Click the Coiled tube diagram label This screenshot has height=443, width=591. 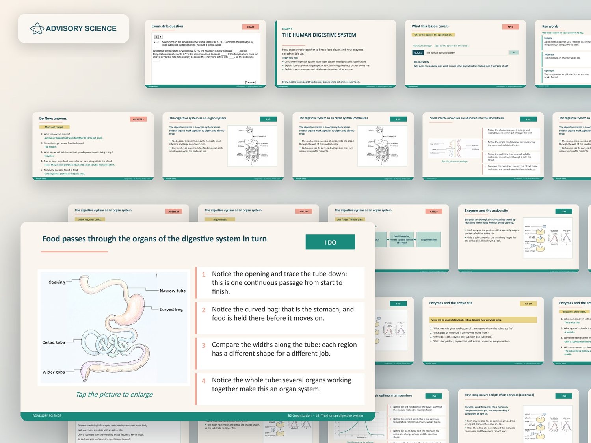(54, 343)
